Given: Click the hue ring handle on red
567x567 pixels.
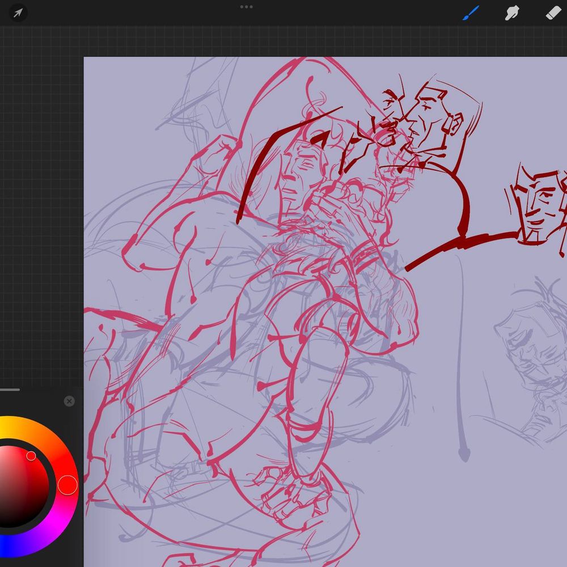Looking at the screenshot, I should [x=67, y=485].
